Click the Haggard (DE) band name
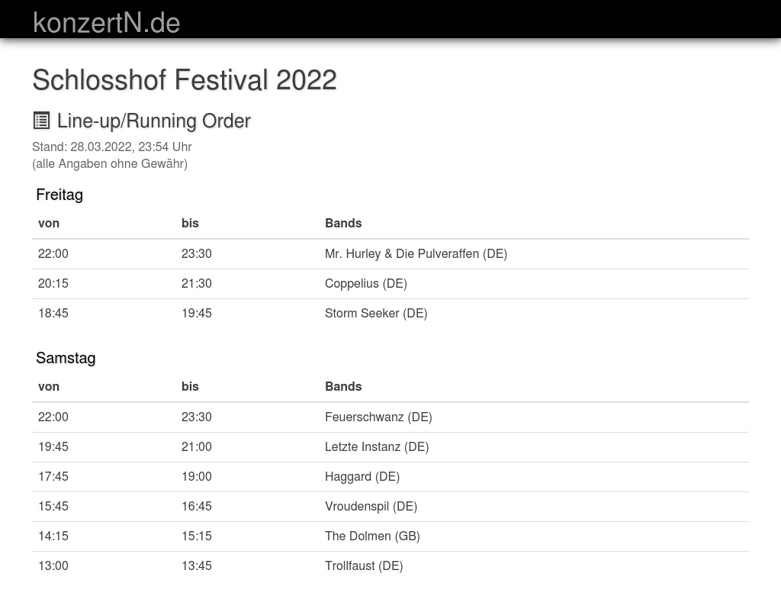 [x=362, y=476]
